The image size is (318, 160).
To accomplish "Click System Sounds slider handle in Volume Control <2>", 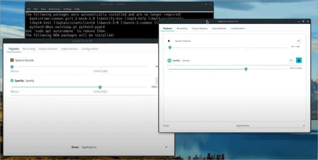I will 170,48.
